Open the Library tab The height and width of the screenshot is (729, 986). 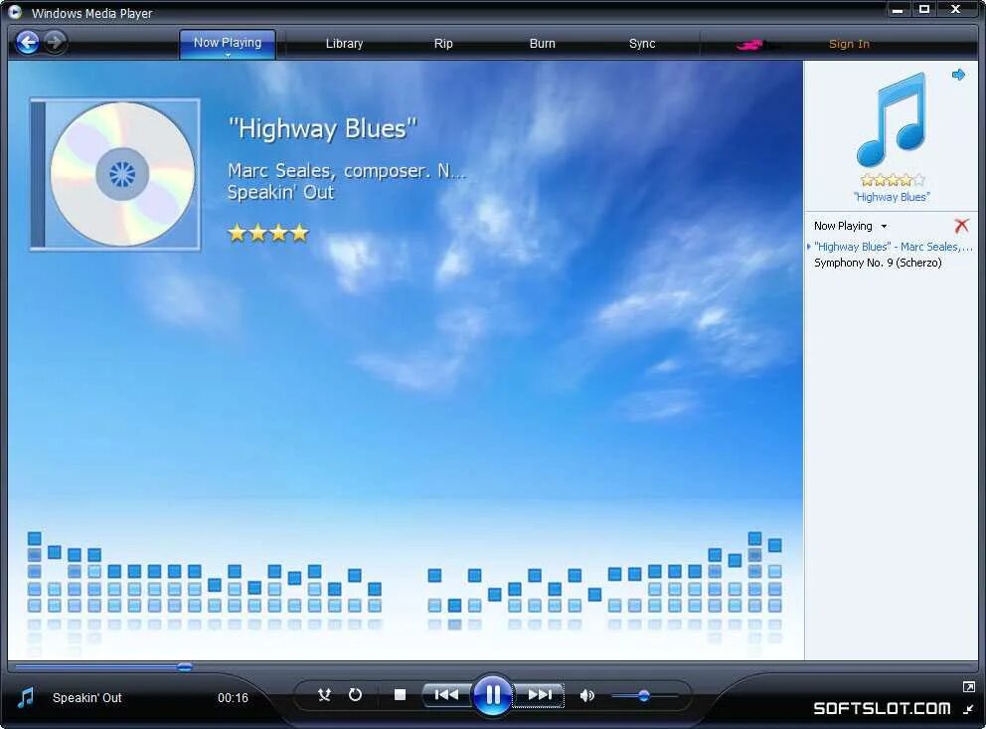344,44
